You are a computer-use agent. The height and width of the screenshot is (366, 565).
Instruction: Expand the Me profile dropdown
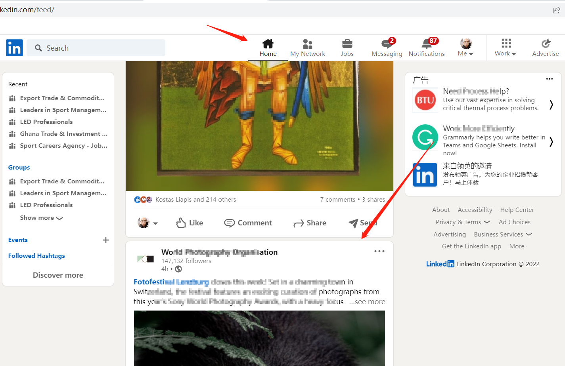465,48
